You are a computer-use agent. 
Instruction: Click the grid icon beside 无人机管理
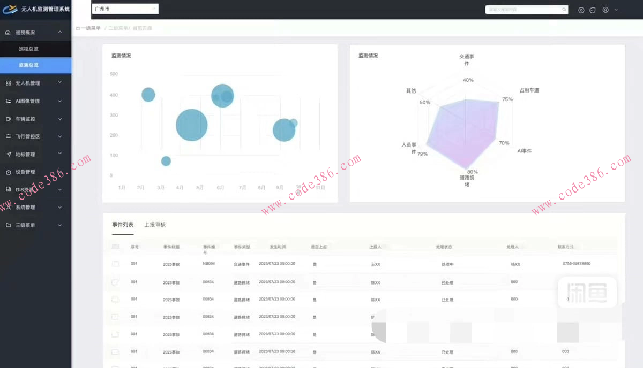[8, 83]
